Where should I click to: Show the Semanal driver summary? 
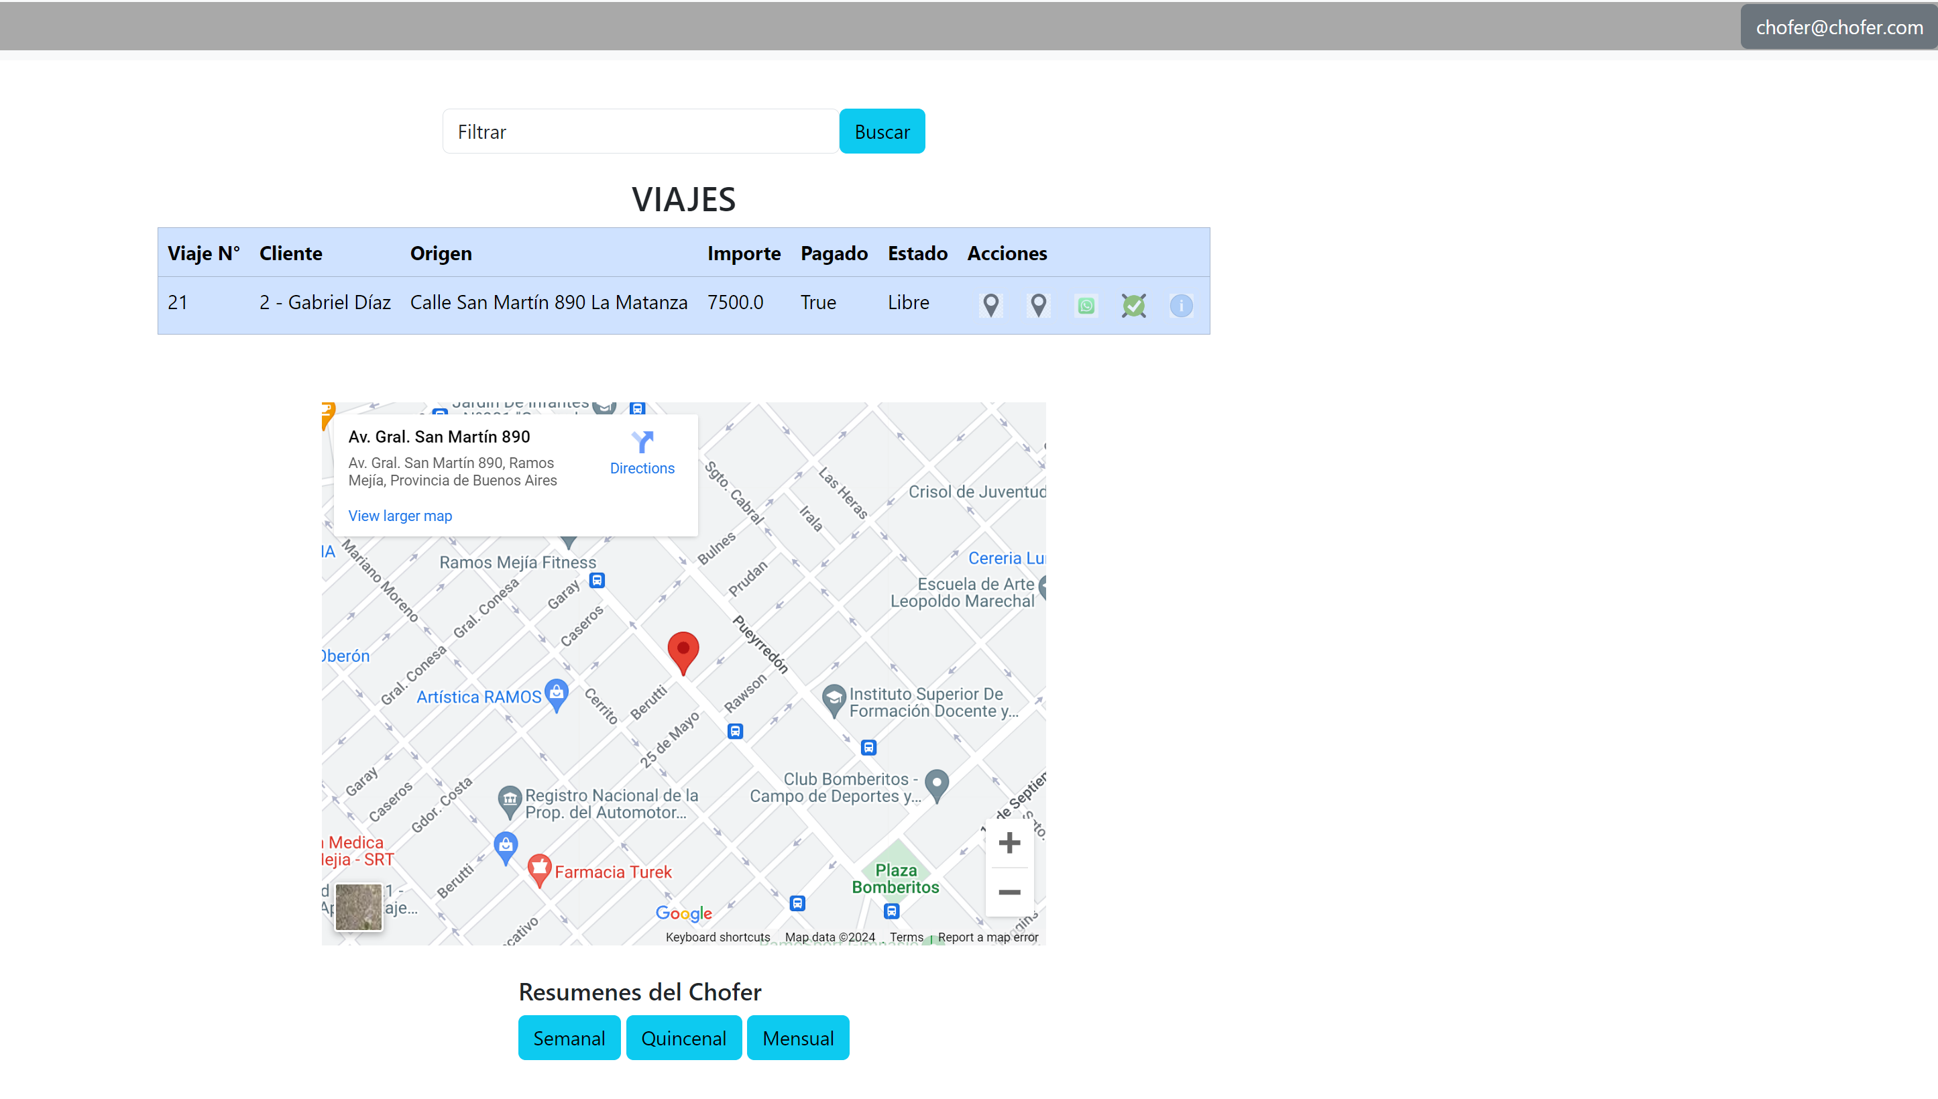tap(569, 1038)
